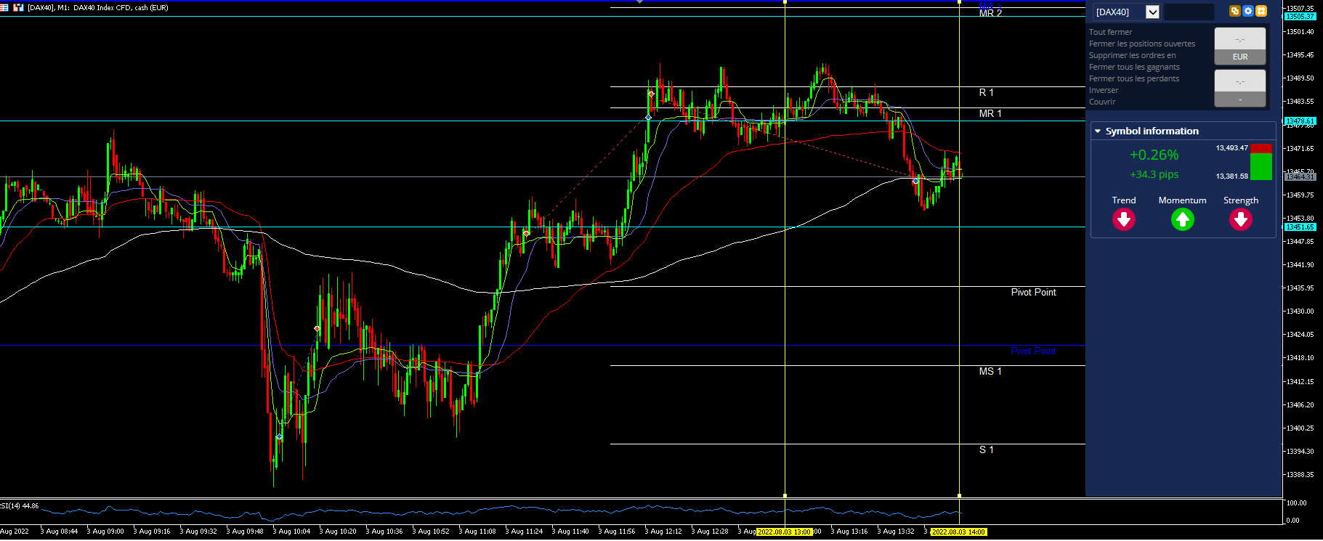Click the red Trend down-arrow indicator
This screenshot has width=1323, height=541.
click(x=1124, y=219)
